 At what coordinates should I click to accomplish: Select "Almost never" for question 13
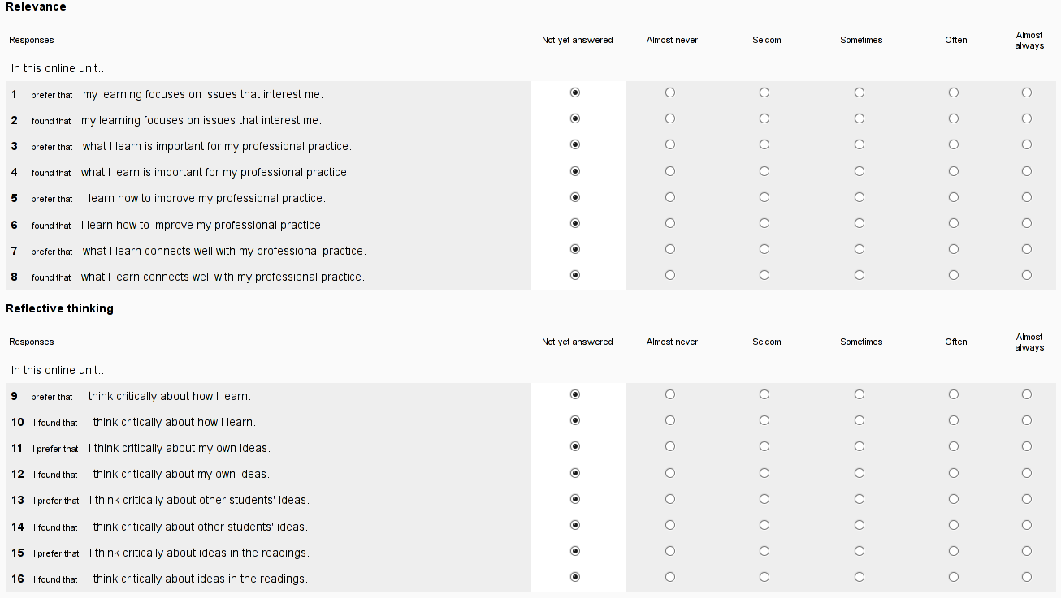(670, 499)
